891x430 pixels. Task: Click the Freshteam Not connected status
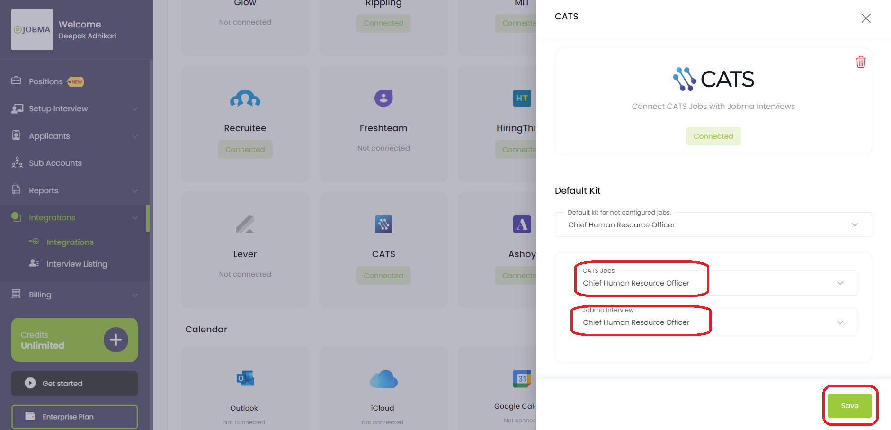tap(383, 148)
